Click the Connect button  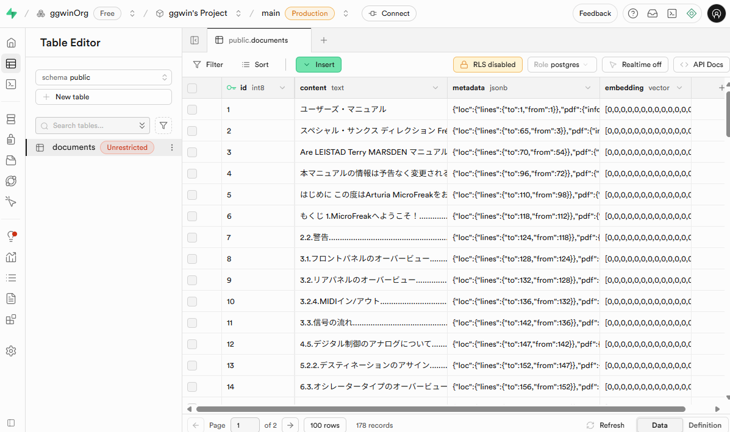[x=389, y=13]
